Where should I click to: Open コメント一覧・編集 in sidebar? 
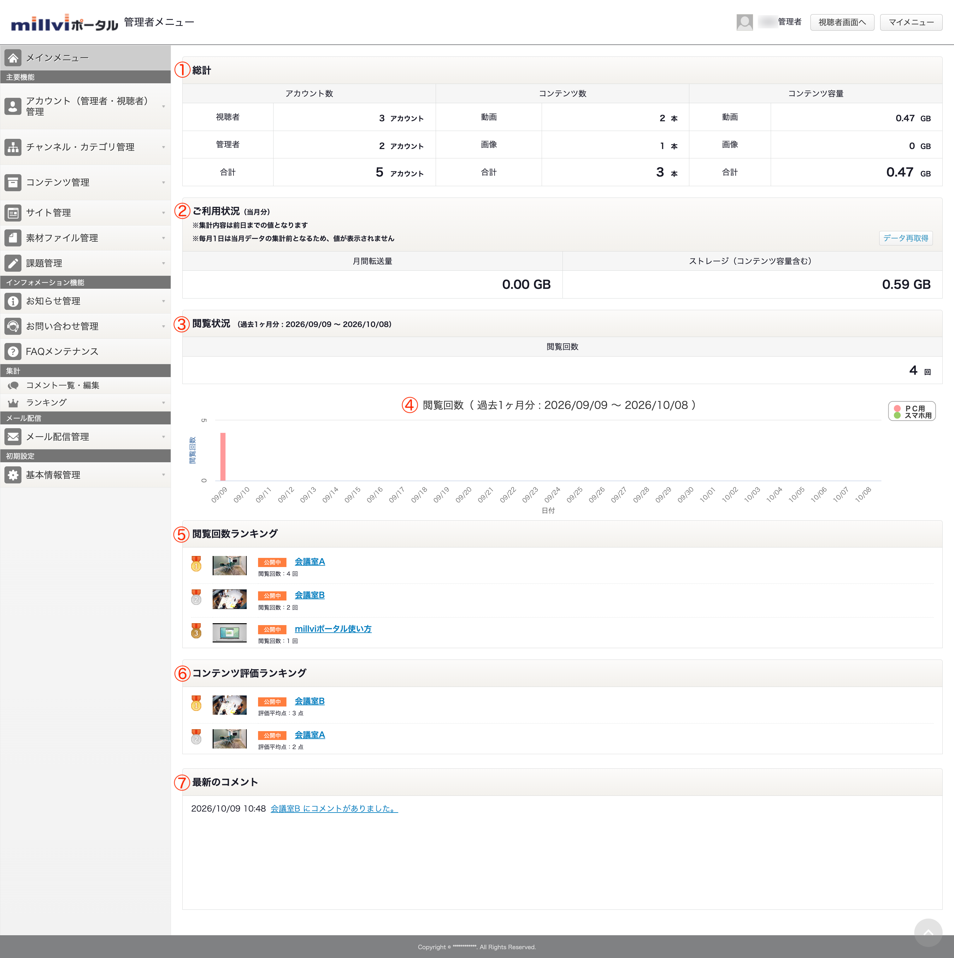(85, 385)
